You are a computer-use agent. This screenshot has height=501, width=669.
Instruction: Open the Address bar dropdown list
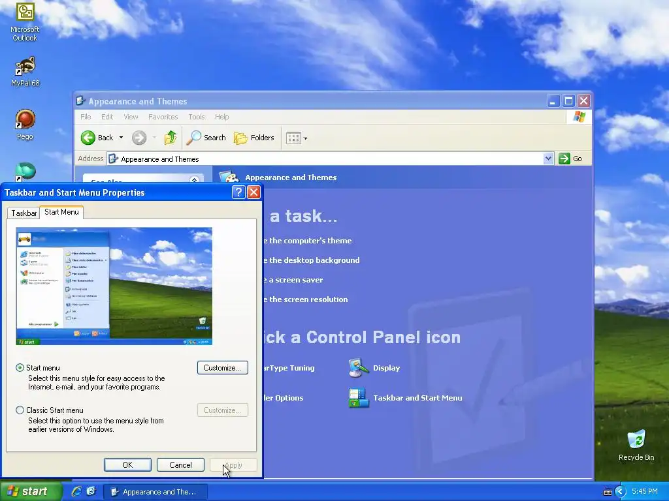[x=548, y=159]
